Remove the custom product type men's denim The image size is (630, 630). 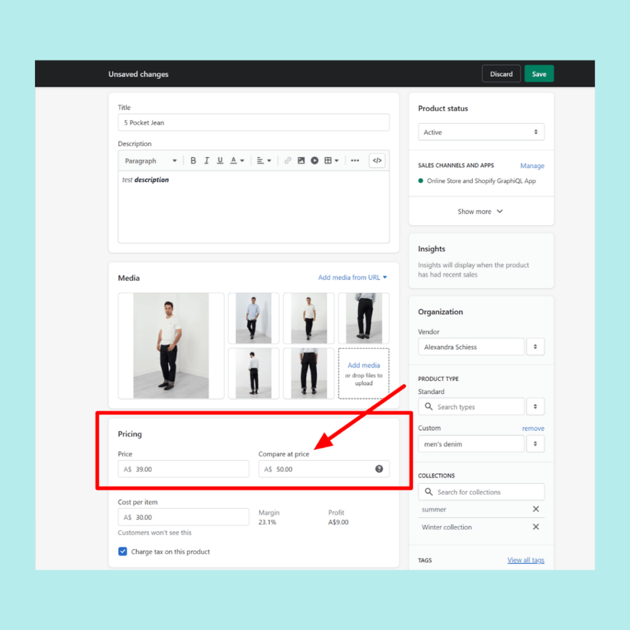533,428
